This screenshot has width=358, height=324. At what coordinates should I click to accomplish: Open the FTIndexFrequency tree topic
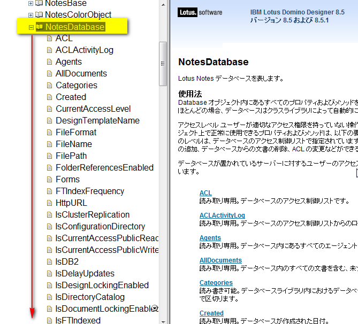(90, 191)
